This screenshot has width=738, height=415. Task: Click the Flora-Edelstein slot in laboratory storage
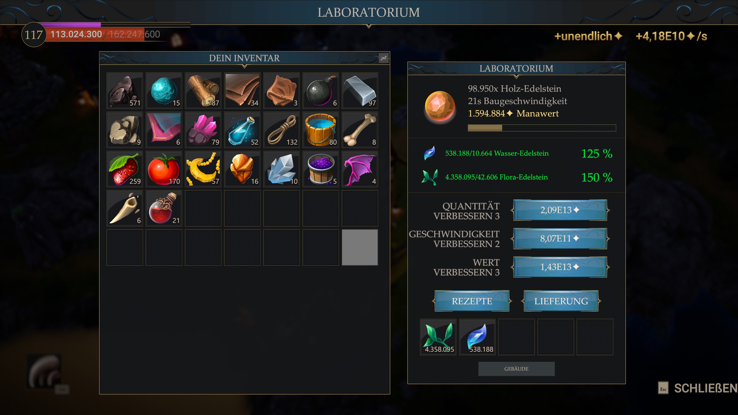coord(438,337)
